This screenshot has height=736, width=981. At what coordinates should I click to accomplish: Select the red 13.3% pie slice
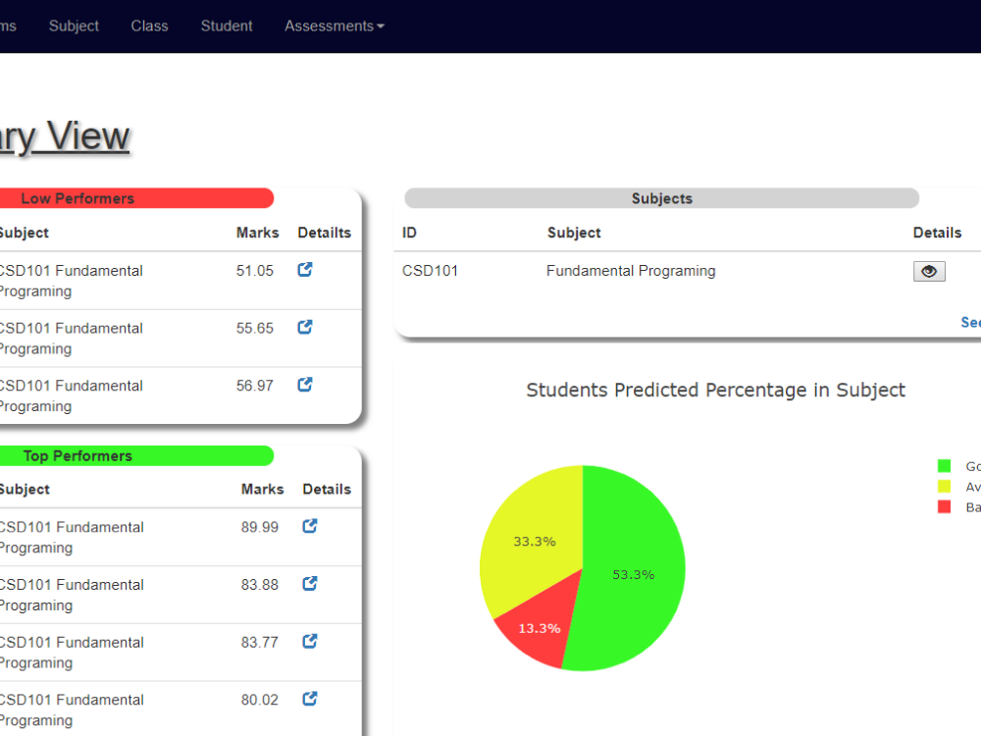point(542,629)
